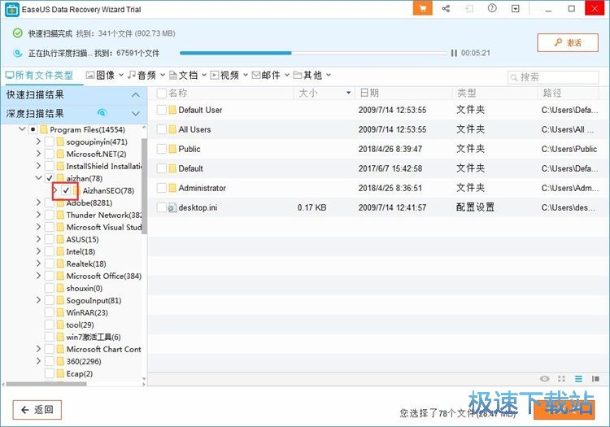Switch to list view icon

point(578,379)
